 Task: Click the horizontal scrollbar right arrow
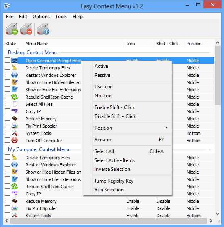point(211,221)
